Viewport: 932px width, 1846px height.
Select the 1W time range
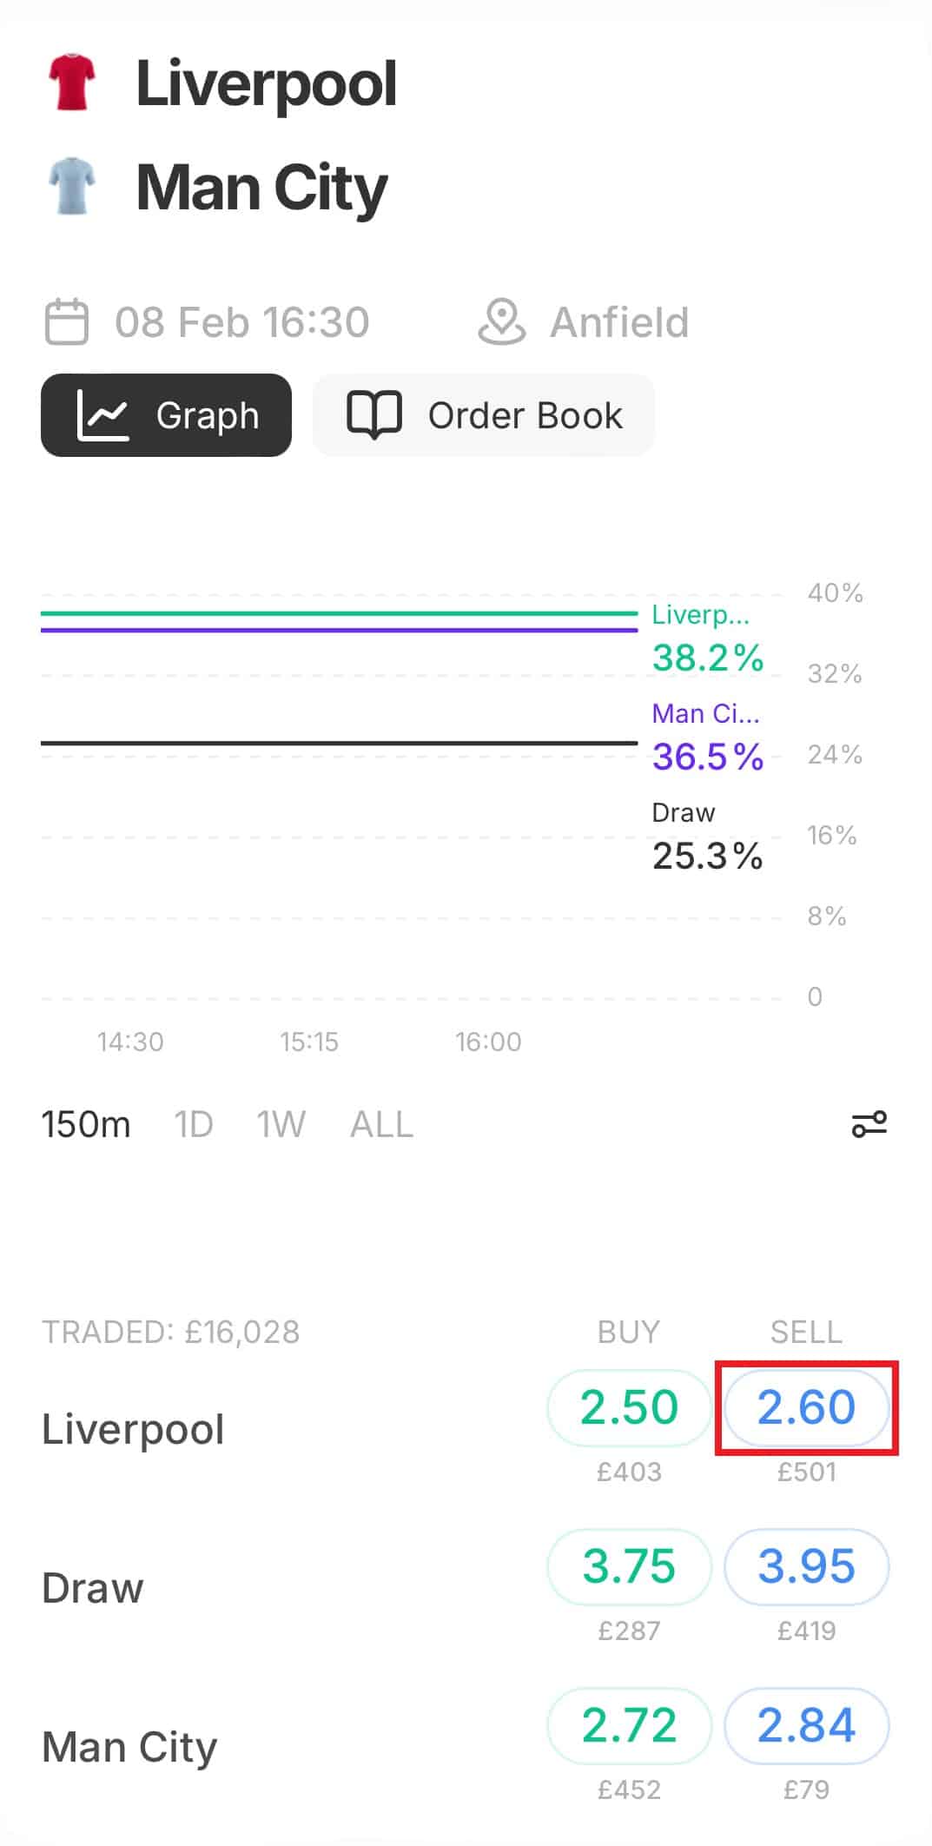[281, 1125]
